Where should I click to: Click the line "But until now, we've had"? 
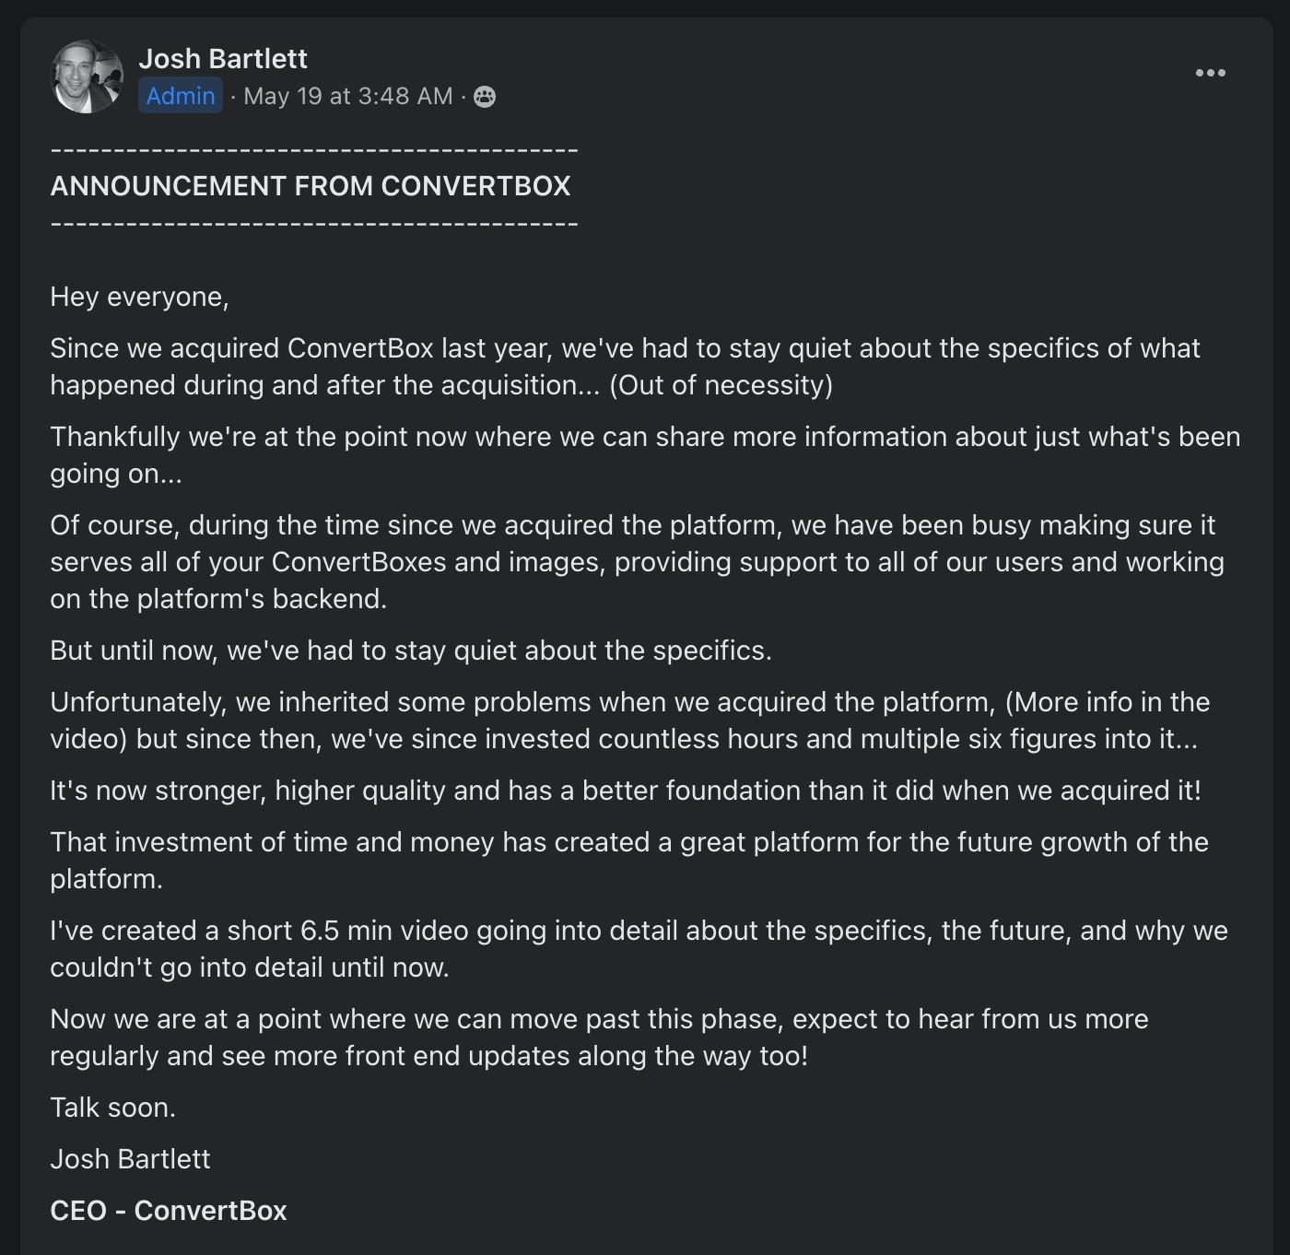coord(411,651)
